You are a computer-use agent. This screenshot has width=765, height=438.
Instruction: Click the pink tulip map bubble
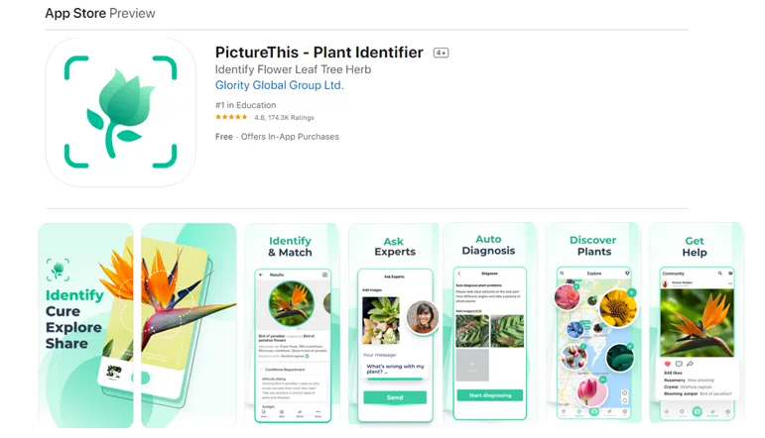pos(591,391)
